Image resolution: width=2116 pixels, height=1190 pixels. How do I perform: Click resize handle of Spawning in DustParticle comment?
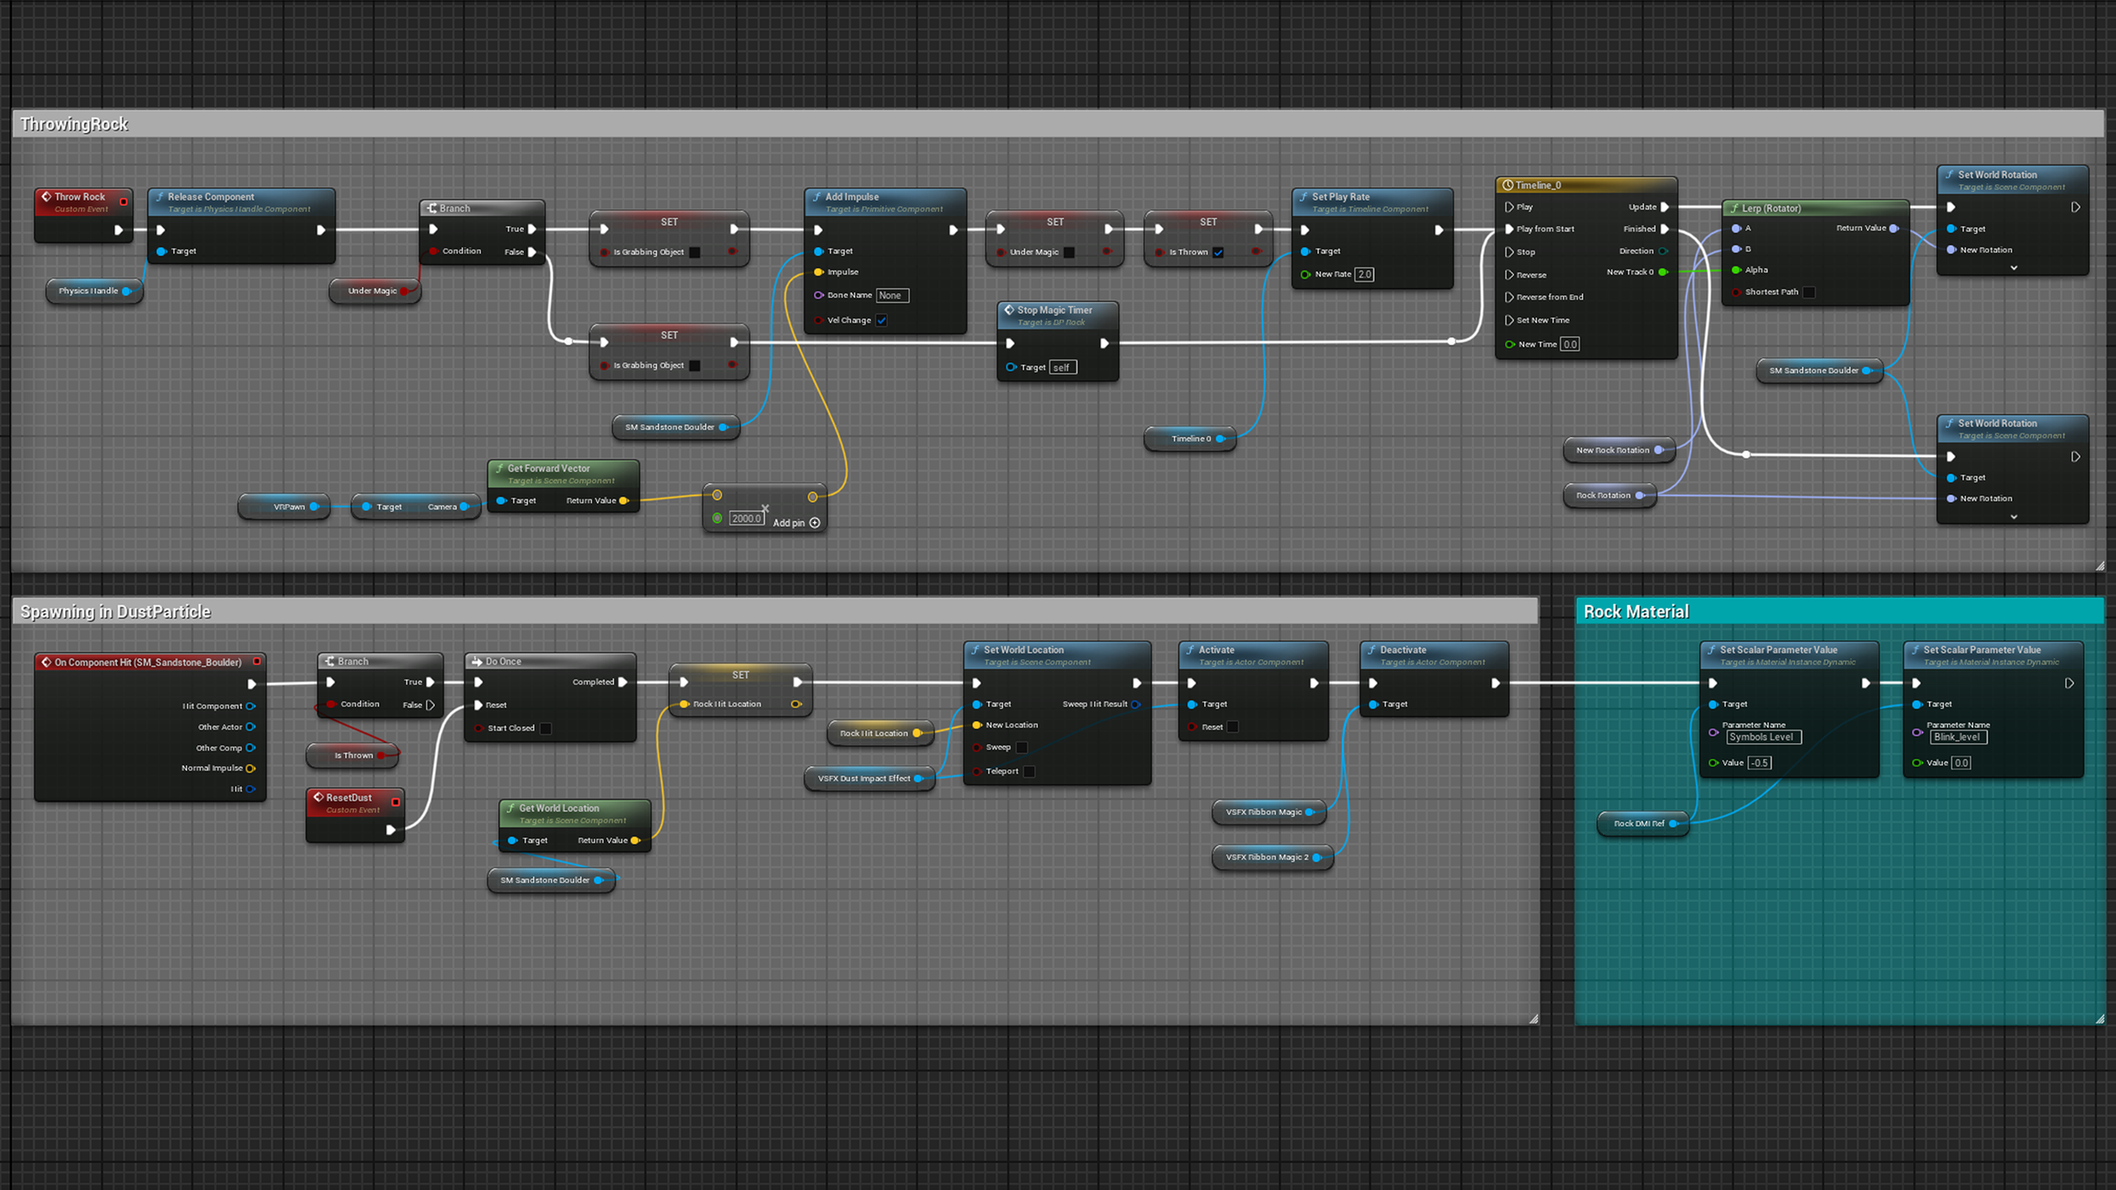[1533, 1019]
